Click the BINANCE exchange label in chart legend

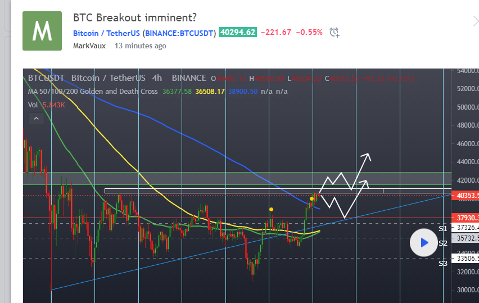tap(189, 78)
